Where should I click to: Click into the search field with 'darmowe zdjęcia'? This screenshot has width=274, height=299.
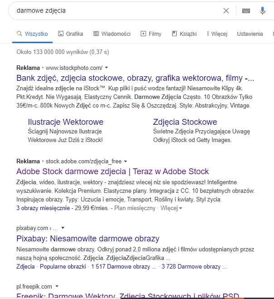click(x=113, y=10)
